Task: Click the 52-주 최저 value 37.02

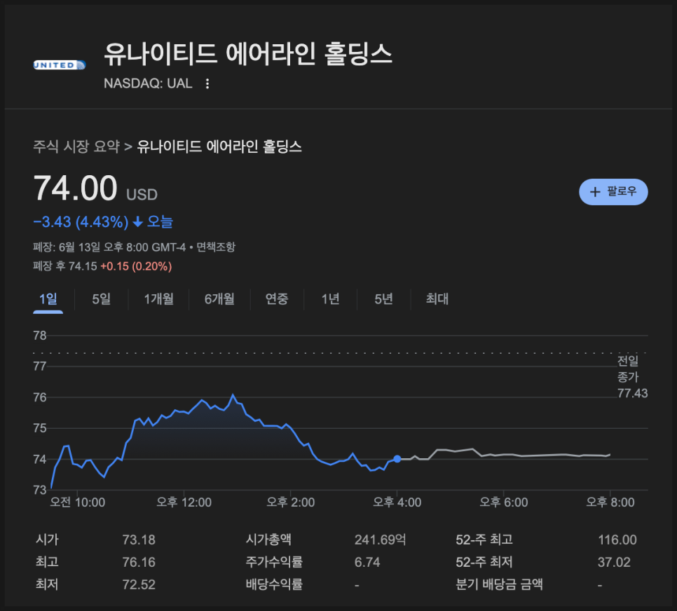Action: pos(614,562)
